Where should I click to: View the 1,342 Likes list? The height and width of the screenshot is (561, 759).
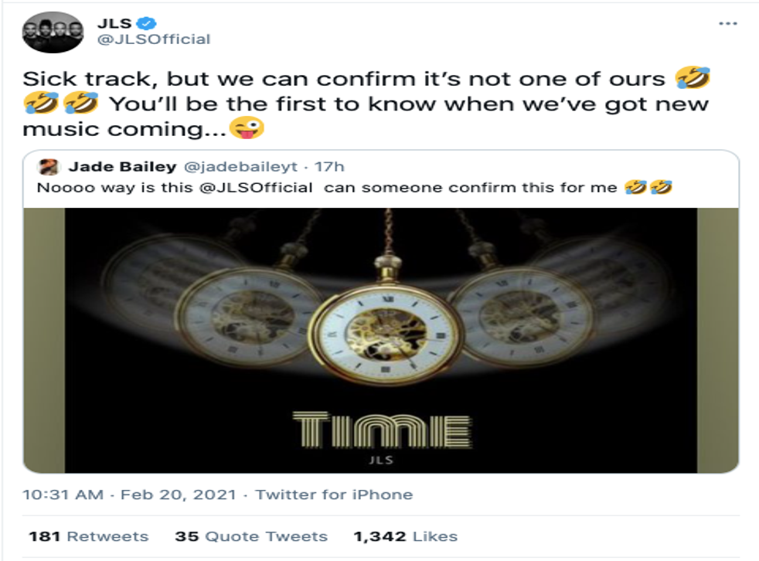(x=405, y=536)
